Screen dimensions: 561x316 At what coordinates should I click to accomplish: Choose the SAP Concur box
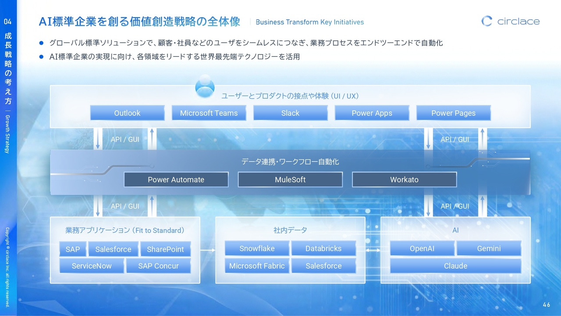click(158, 266)
